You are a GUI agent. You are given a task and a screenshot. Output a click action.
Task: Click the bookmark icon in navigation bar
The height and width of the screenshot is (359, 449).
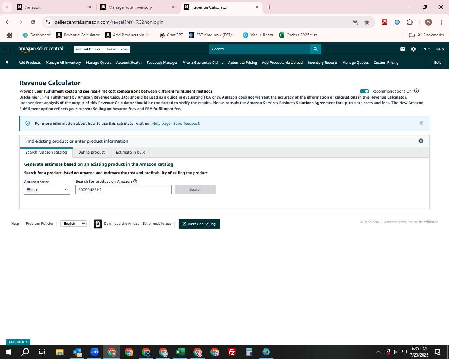tap(7, 62)
